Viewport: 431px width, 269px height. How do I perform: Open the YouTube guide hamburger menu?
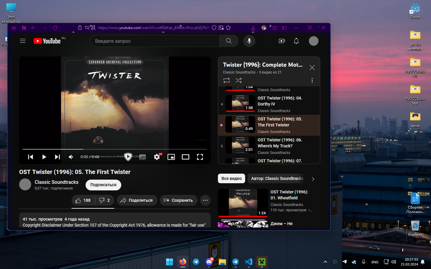click(x=23, y=41)
